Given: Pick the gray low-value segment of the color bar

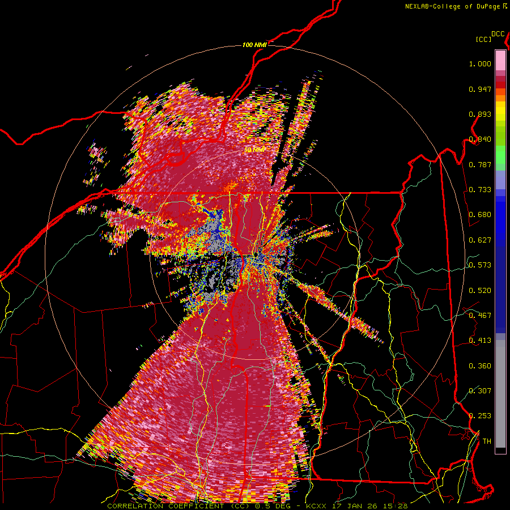Looking at the screenshot, I should pyautogui.click(x=500, y=394).
